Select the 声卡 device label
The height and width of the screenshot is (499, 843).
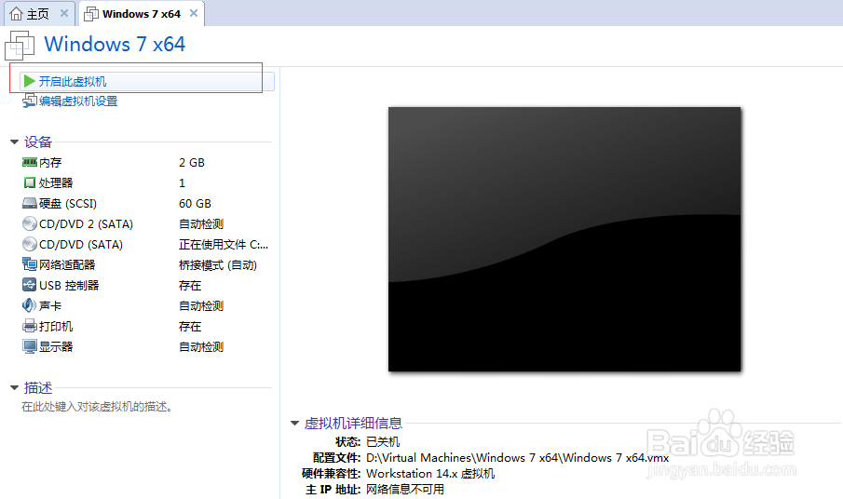click(50, 305)
